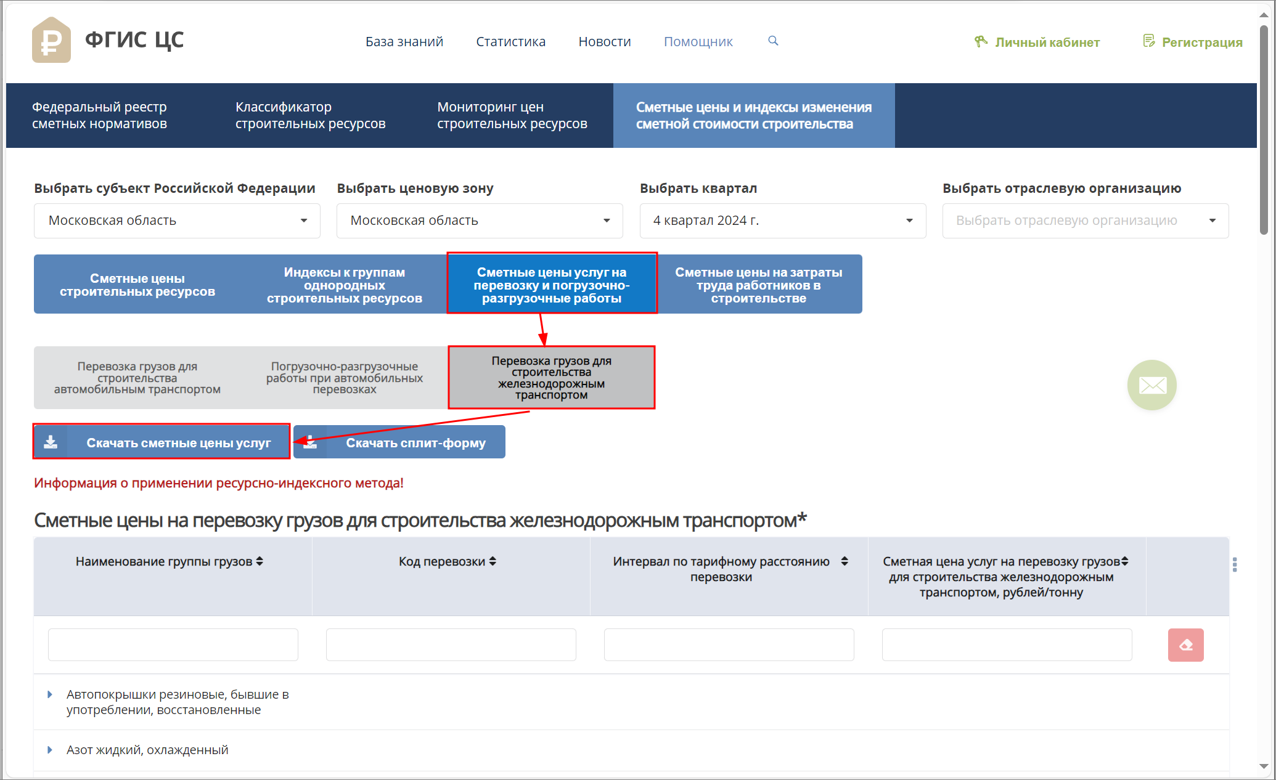
Task: Sort by Сметная цена услуг column
Action: 1125,561
